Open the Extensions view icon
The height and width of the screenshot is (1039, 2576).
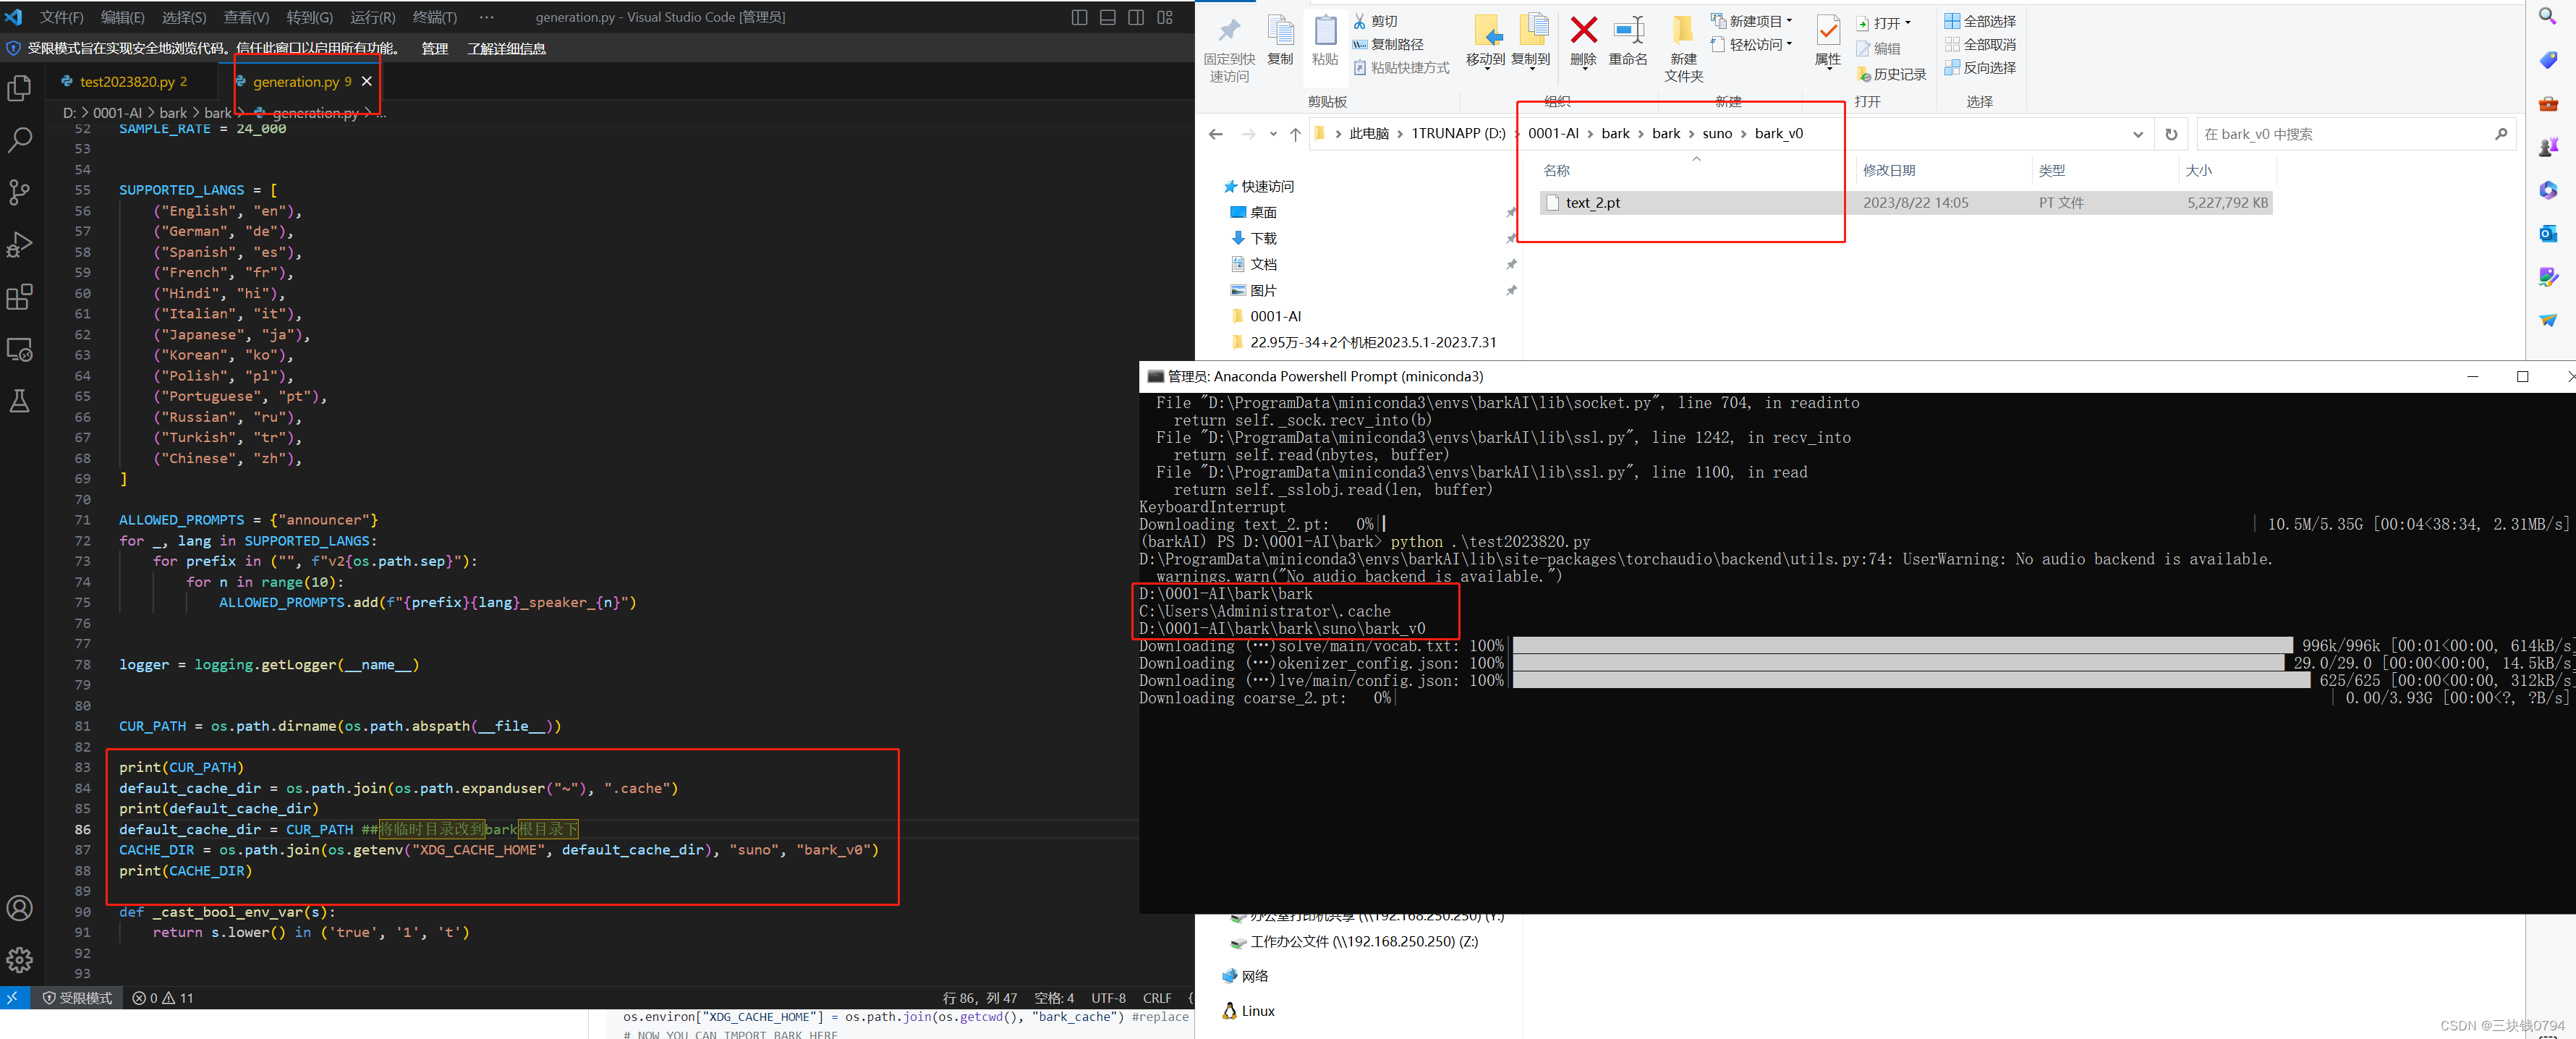click(x=20, y=297)
